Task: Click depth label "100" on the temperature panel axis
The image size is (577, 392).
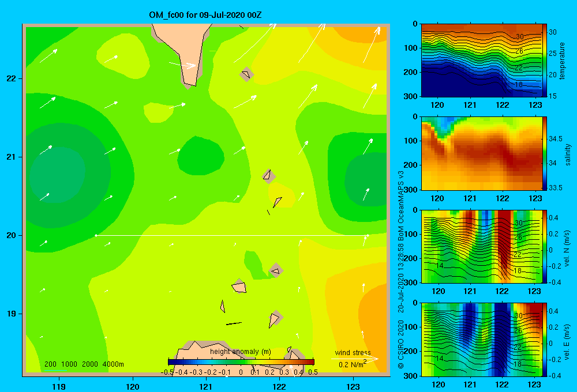Action: pyautogui.click(x=412, y=48)
